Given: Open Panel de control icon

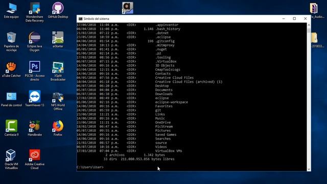Looking at the screenshot, I should (11, 99).
